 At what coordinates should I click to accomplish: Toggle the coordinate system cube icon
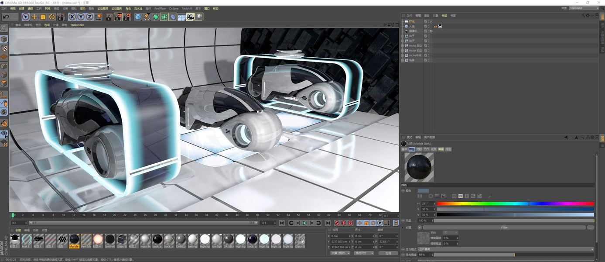(99, 17)
